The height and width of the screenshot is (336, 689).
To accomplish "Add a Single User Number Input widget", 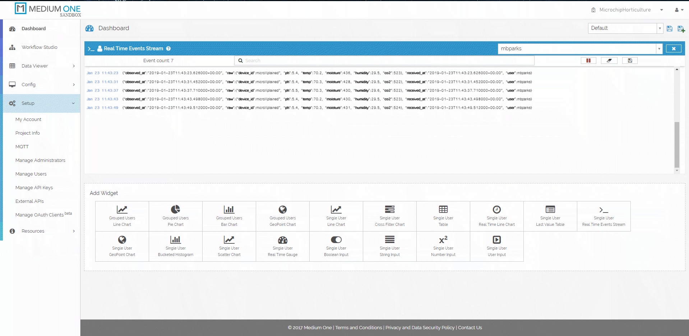I will click(x=443, y=246).
